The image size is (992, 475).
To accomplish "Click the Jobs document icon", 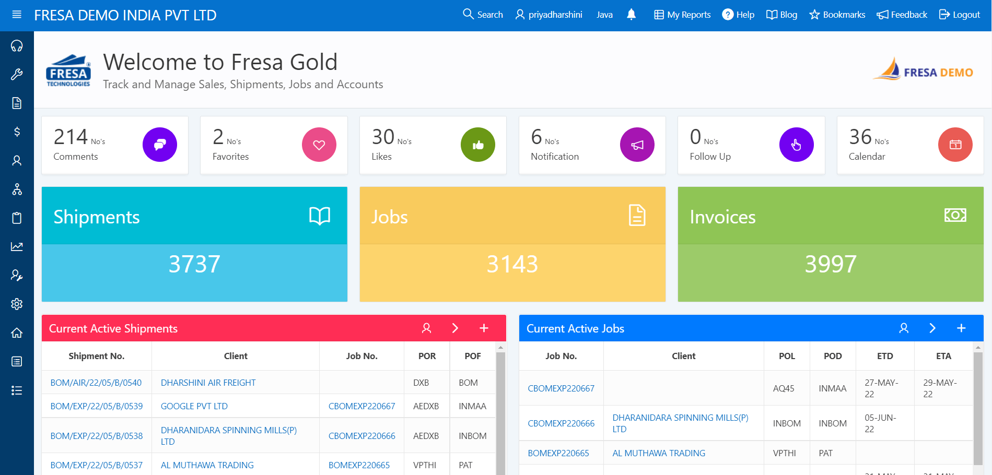I will (x=637, y=215).
